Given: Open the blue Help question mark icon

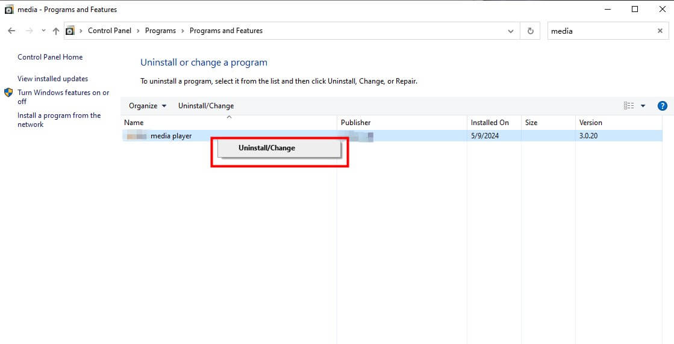Looking at the screenshot, I should (662, 106).
